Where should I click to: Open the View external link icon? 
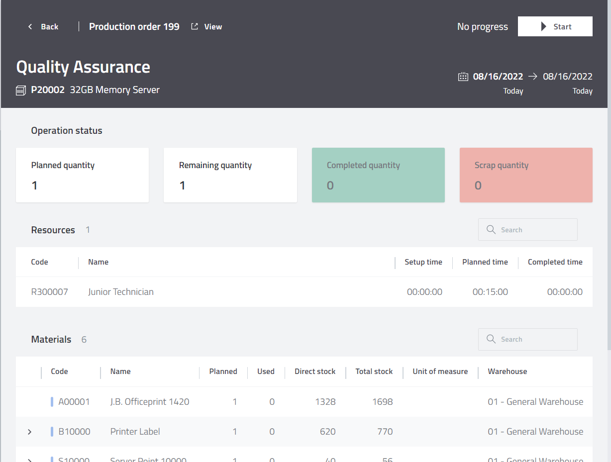point(195,27)
